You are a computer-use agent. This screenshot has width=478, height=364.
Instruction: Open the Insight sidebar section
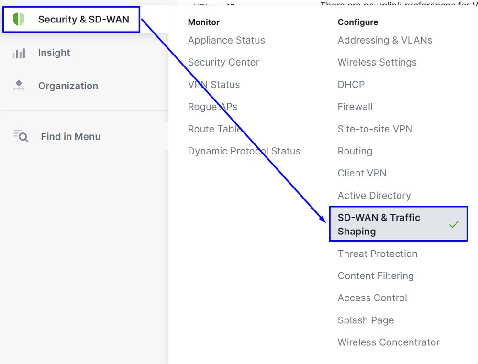click(54, 53)
